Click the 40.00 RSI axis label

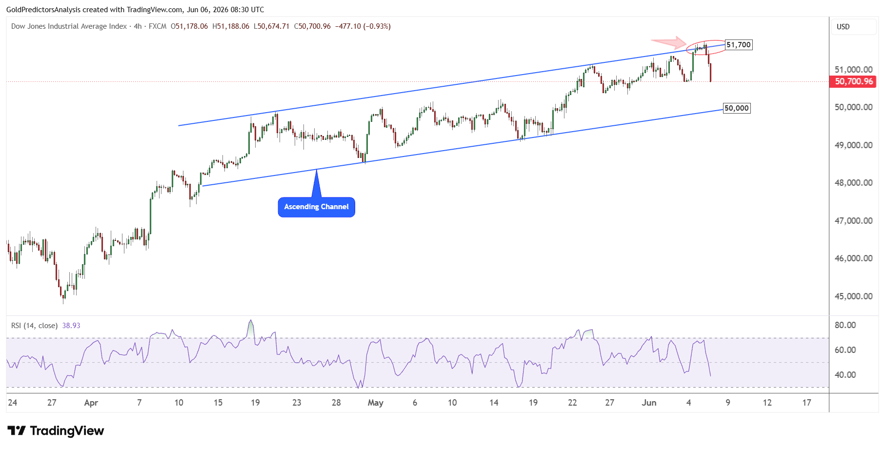tap(845, 375)
